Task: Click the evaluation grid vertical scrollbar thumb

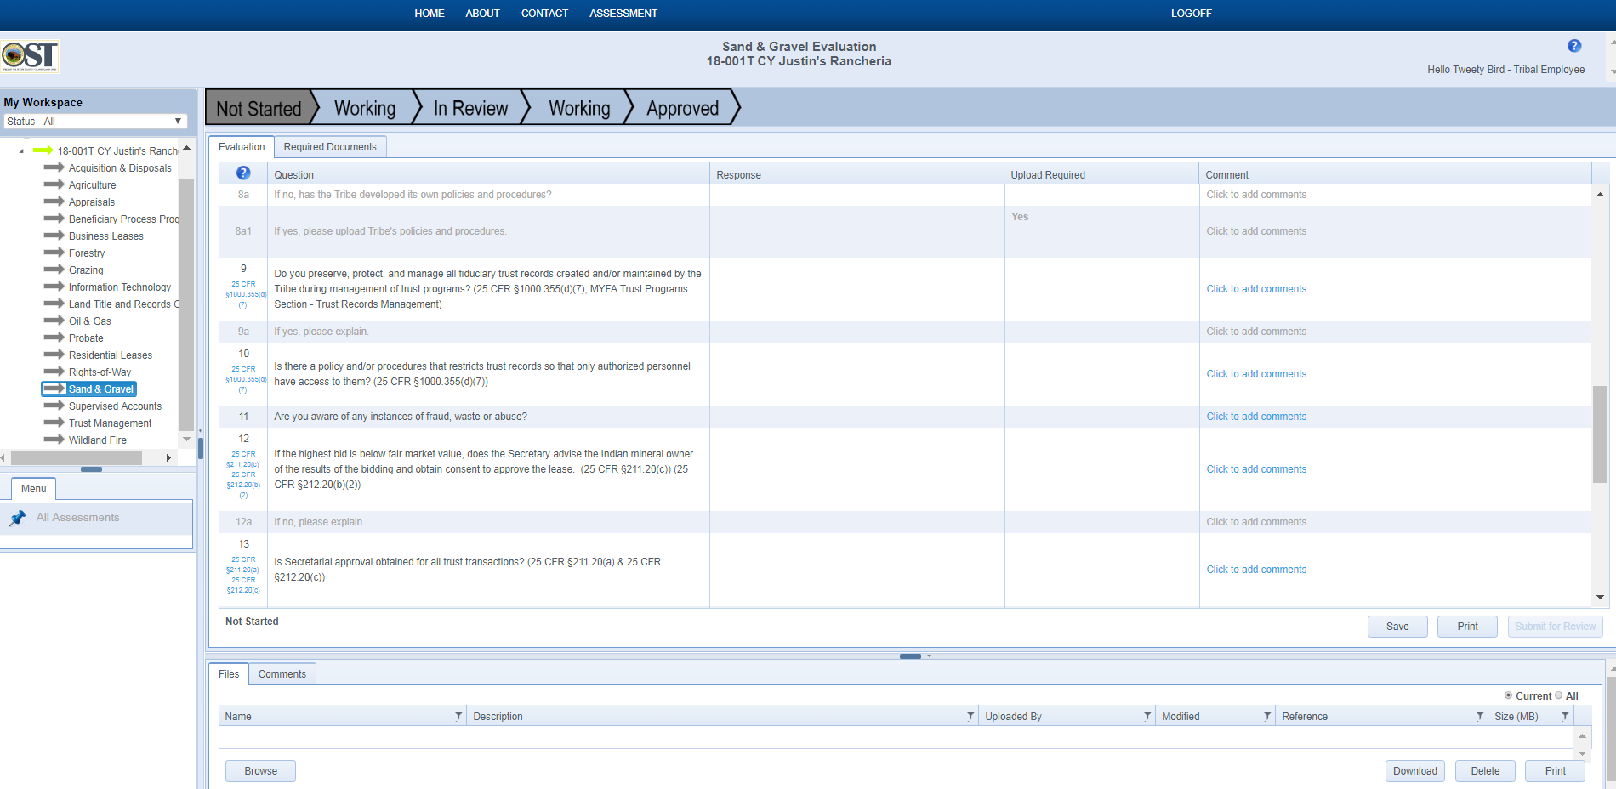Action: [x=1600, y=434]
